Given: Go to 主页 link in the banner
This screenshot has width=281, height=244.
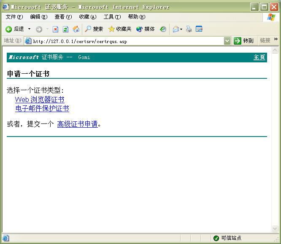Looking at the screenshot, I should point(259,57).
